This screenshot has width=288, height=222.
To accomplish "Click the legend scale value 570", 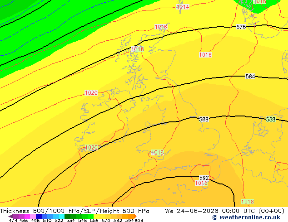I will point(106,220).
